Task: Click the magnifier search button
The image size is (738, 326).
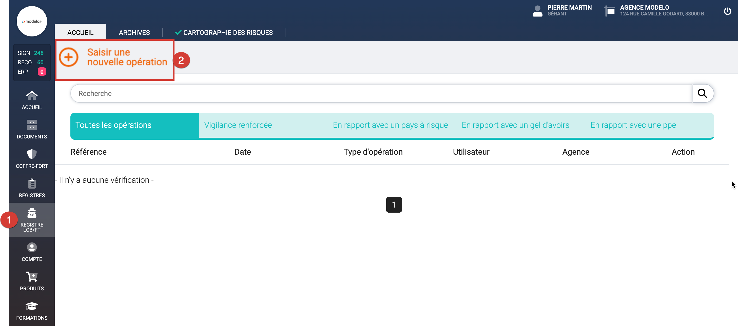Action: [702, 93]
